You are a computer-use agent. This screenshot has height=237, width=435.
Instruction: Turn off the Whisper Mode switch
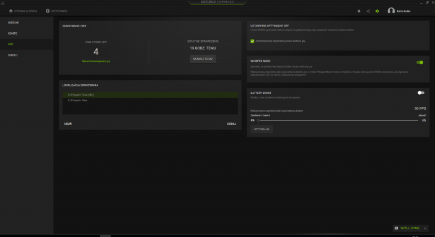click(420, 62)
